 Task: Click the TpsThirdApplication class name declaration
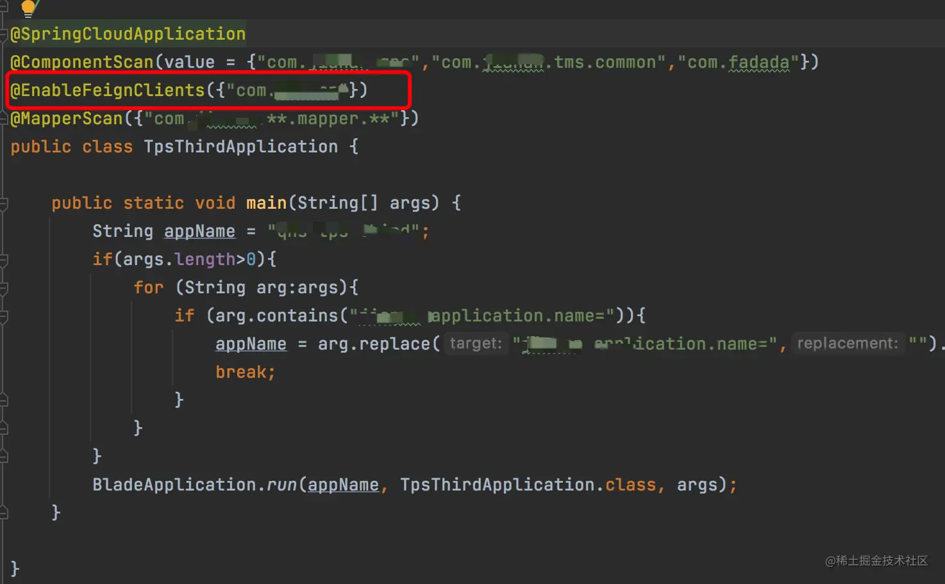[241, 147]
